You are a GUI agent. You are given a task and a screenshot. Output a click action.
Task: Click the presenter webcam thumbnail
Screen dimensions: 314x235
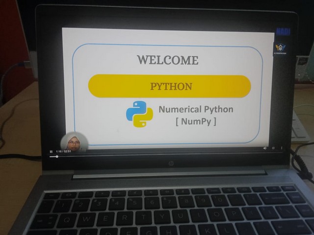[74, 142]
